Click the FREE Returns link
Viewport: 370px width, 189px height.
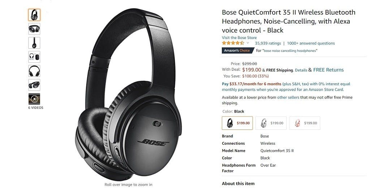coord(328,70)
